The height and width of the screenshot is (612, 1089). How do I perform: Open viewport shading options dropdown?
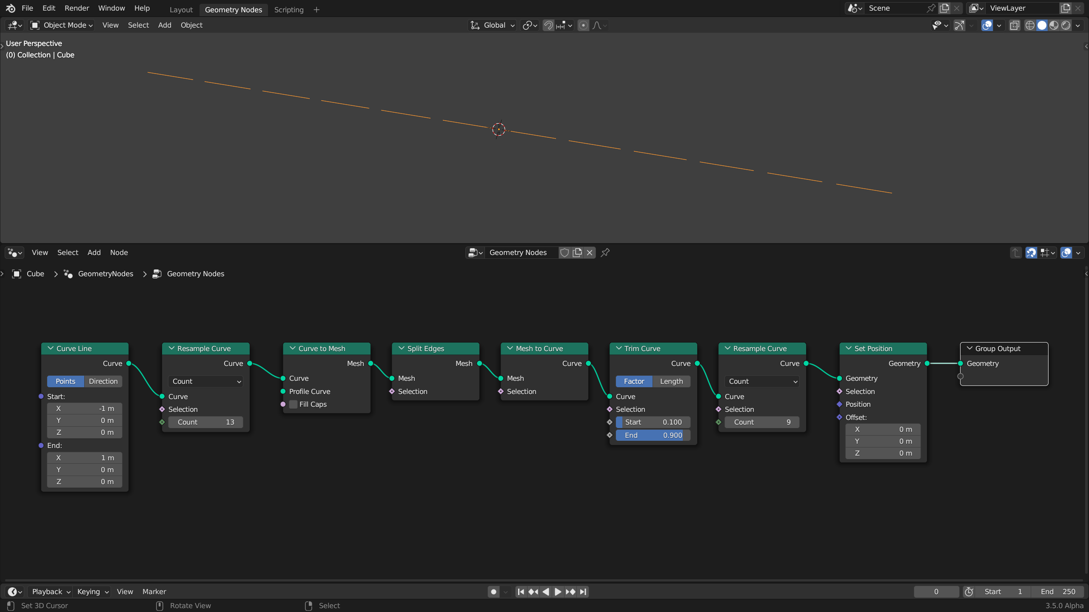[x=1078, y=25]
